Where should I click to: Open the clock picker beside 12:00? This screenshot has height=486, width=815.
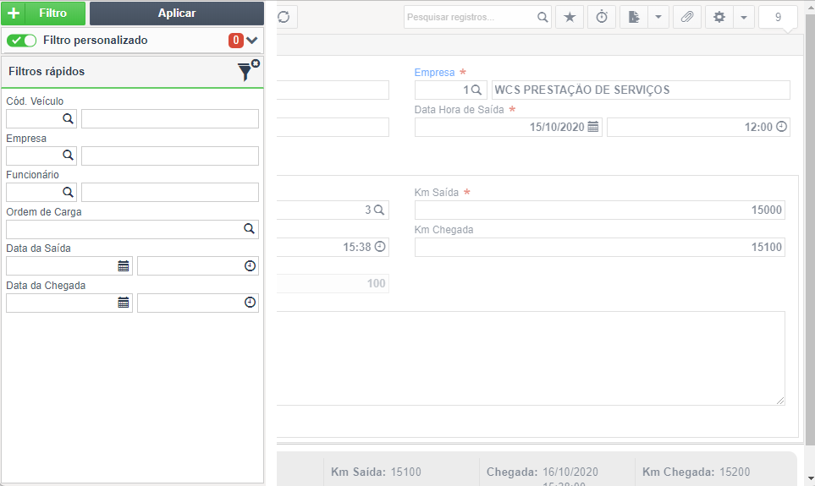782,127
